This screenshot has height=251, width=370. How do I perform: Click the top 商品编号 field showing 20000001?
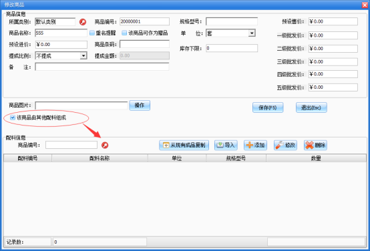(x=144, y=21)
